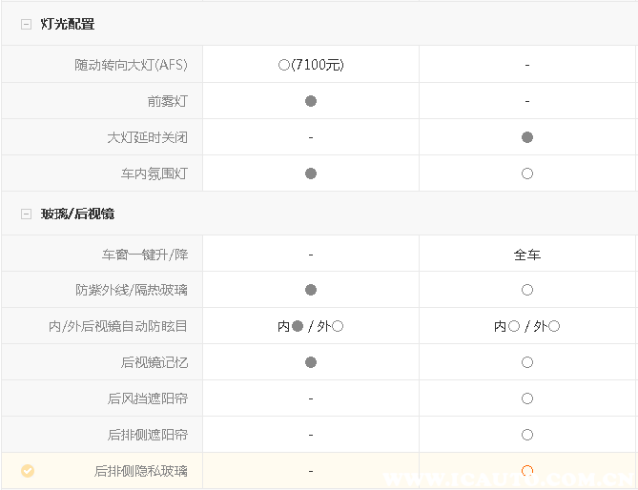The height and width of the screenshot is (490, 638).
Task: Collapse the 玻璃/后视镜 section
Action: pos(27,214)
